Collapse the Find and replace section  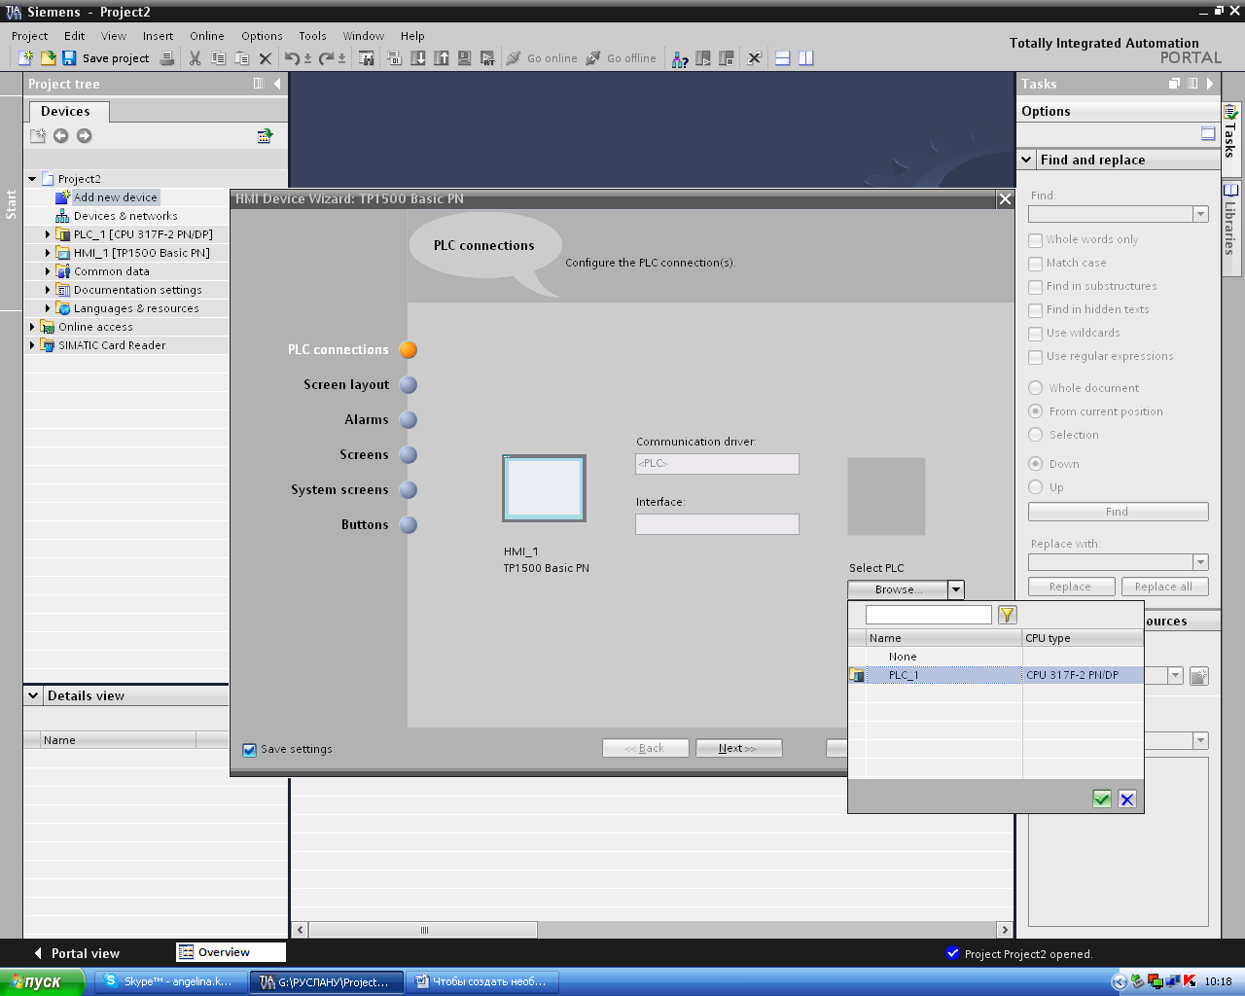point(1026,160)
